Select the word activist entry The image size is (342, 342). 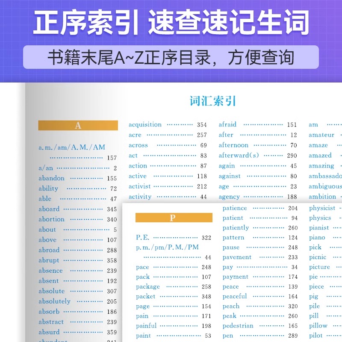click(140, 186)
